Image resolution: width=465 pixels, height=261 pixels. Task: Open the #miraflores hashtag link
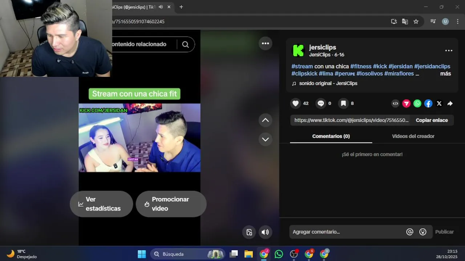pyautogui.click(x=399, y=74)
